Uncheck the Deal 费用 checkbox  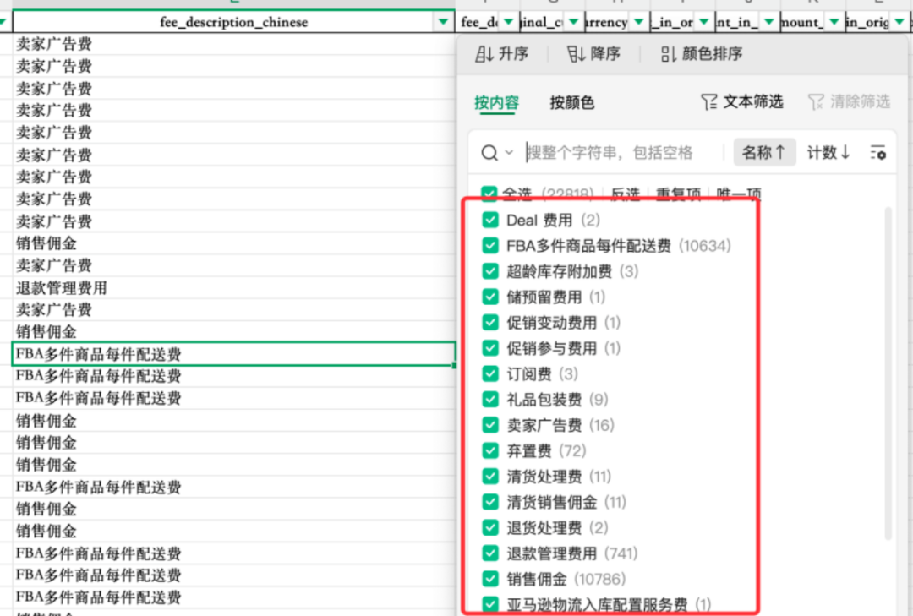490,219
